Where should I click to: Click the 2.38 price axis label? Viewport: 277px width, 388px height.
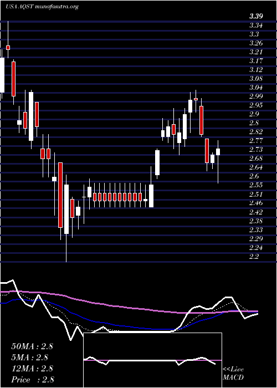point(256,221)
